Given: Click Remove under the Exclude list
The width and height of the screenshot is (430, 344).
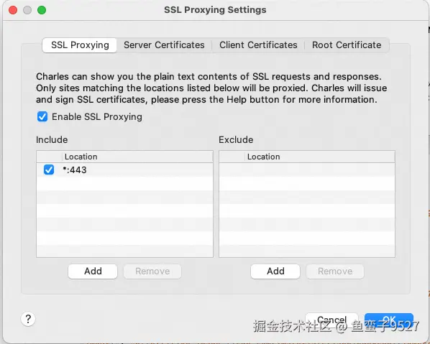Looking at the screenshot, I should pyautogui.click(x=335, y=271).
